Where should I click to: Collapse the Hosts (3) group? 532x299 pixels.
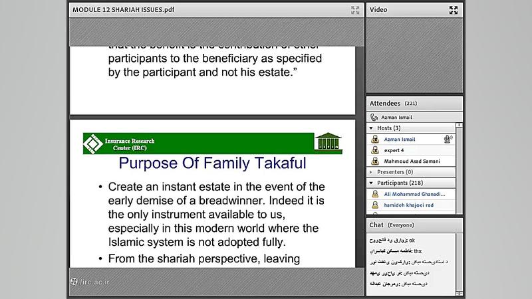pyautogui.click(x=371, y=128)
